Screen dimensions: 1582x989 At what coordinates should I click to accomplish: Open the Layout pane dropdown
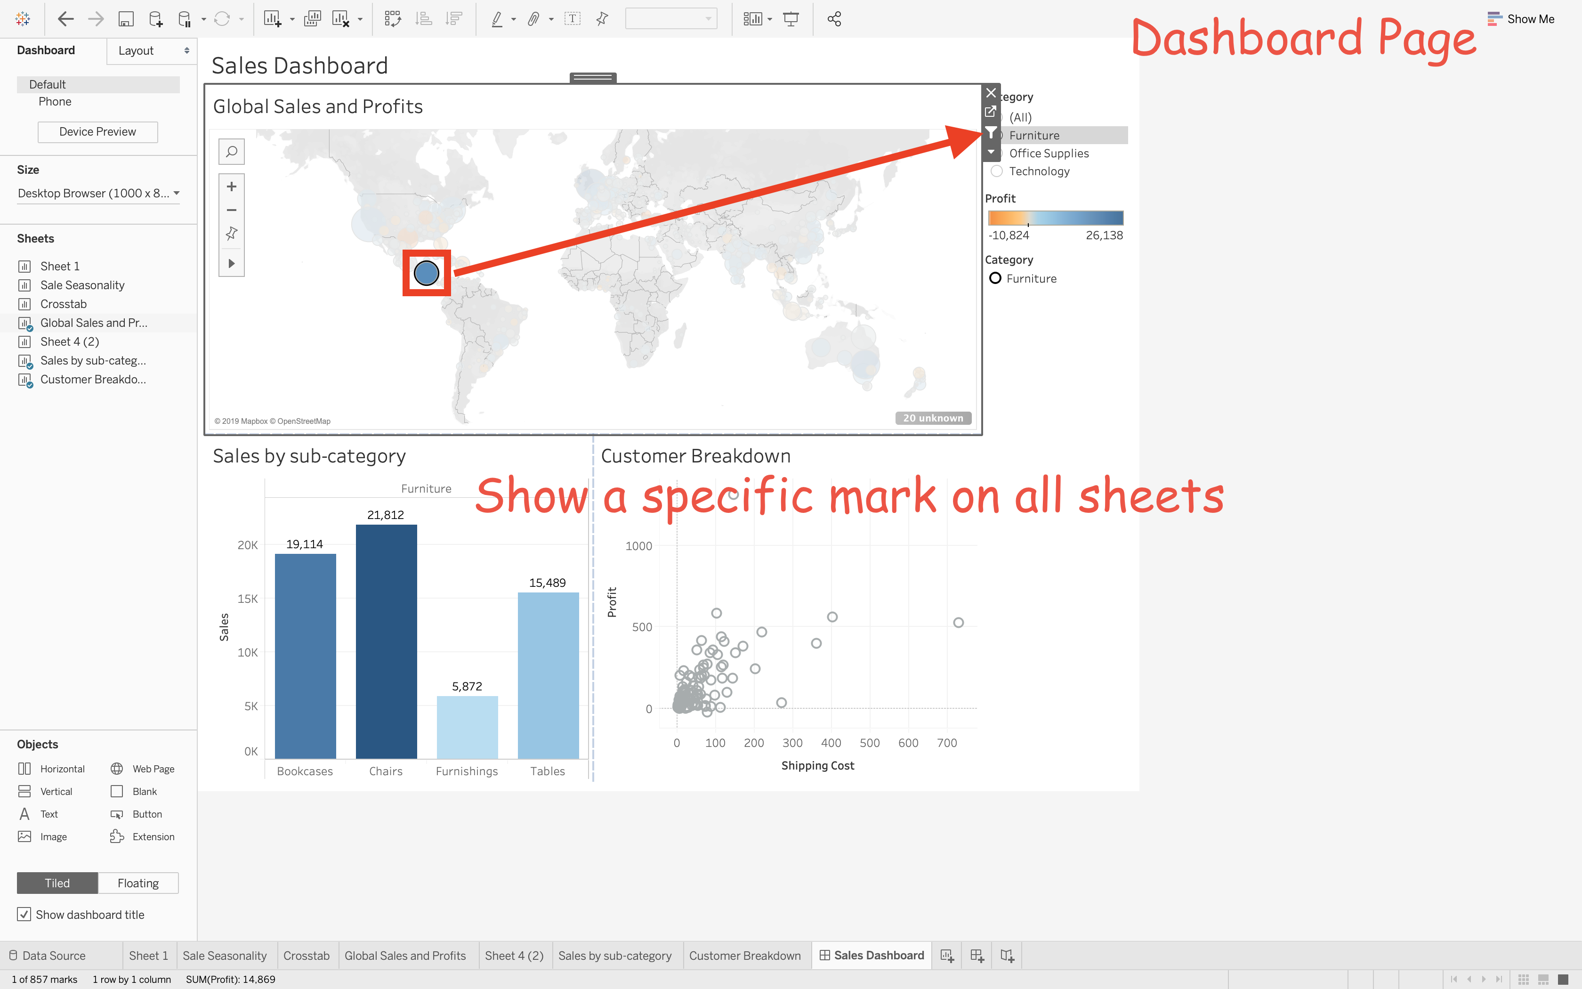click(152, 51)
